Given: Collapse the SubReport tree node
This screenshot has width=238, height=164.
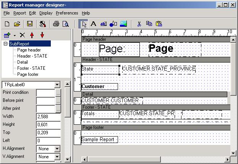Looking at the screenshot, I should (6, 44).
